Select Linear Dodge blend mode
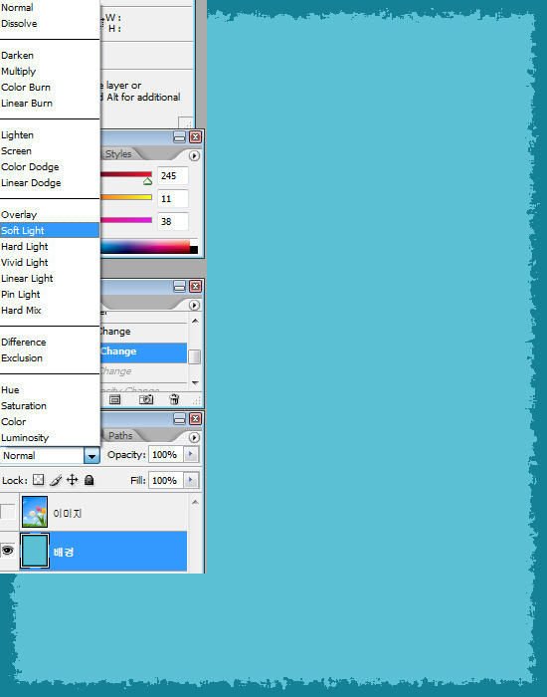Viewport: 547px width, 697px height. pos(31,182)
